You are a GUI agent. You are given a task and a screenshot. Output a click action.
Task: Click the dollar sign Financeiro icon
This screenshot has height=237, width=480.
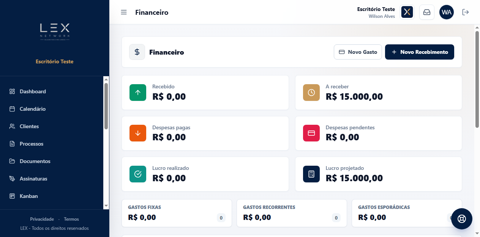pyautogui.click(x=137, y=52)
